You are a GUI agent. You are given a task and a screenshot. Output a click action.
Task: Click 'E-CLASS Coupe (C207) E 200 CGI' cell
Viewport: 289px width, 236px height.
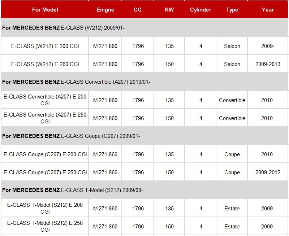(x=45, y=154)
